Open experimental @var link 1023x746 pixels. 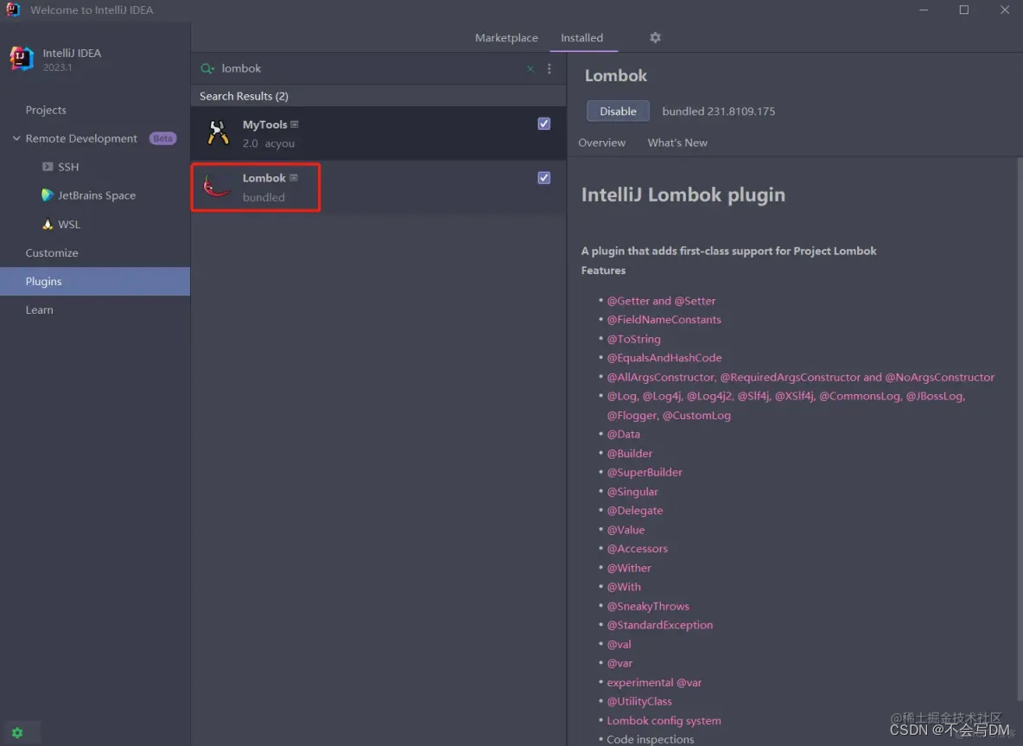(x=654, y=682)
